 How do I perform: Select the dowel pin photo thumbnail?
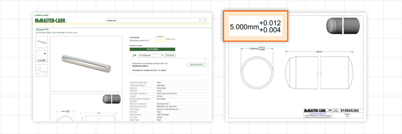coord(42,42)
